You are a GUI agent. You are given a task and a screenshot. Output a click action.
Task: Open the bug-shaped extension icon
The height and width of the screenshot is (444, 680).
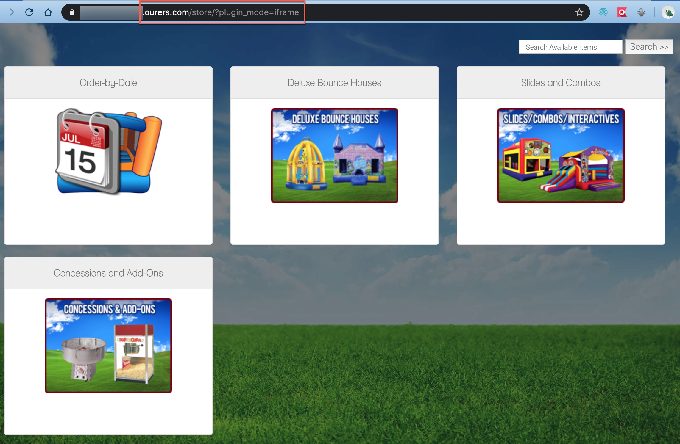641,12
